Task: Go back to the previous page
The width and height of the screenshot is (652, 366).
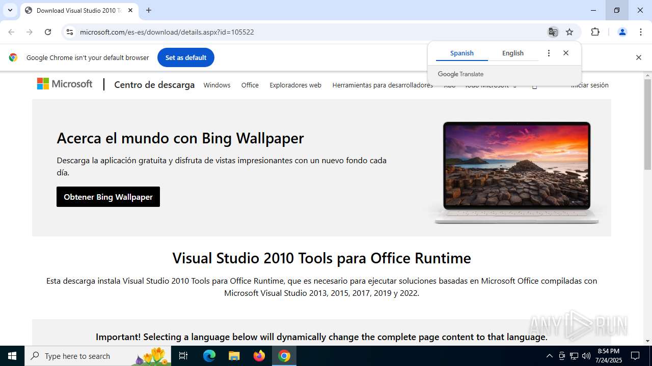Action: 11,32
